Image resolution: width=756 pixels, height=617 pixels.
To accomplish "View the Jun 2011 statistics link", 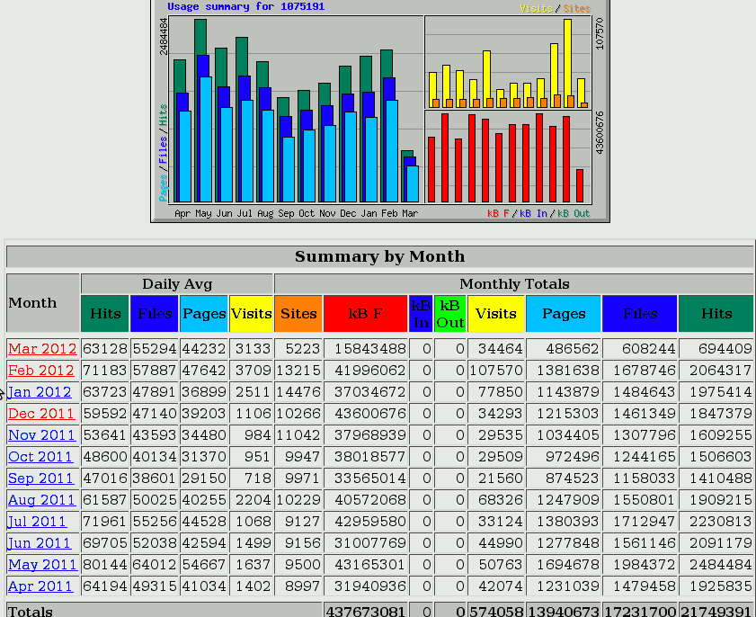I will tap(40, 543).
